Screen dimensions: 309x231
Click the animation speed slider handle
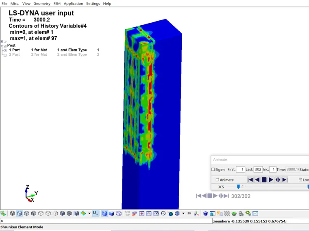[238, 187]
